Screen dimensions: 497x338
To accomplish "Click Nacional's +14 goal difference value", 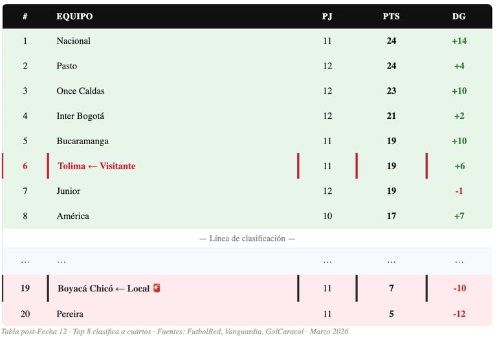I will click(459, 41).
